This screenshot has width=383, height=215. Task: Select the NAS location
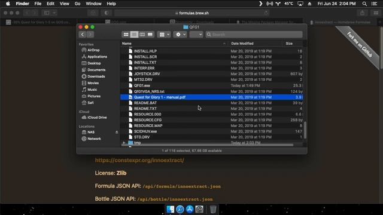click(x=89, y=132)
